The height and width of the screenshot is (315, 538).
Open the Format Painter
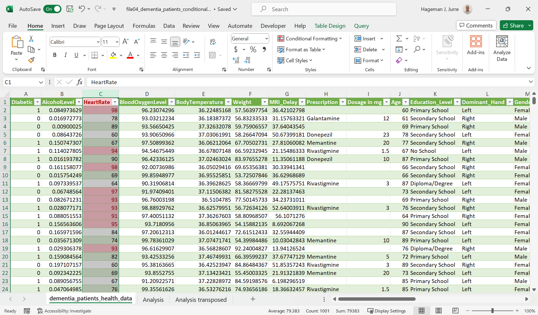click(x=31, y=60)
